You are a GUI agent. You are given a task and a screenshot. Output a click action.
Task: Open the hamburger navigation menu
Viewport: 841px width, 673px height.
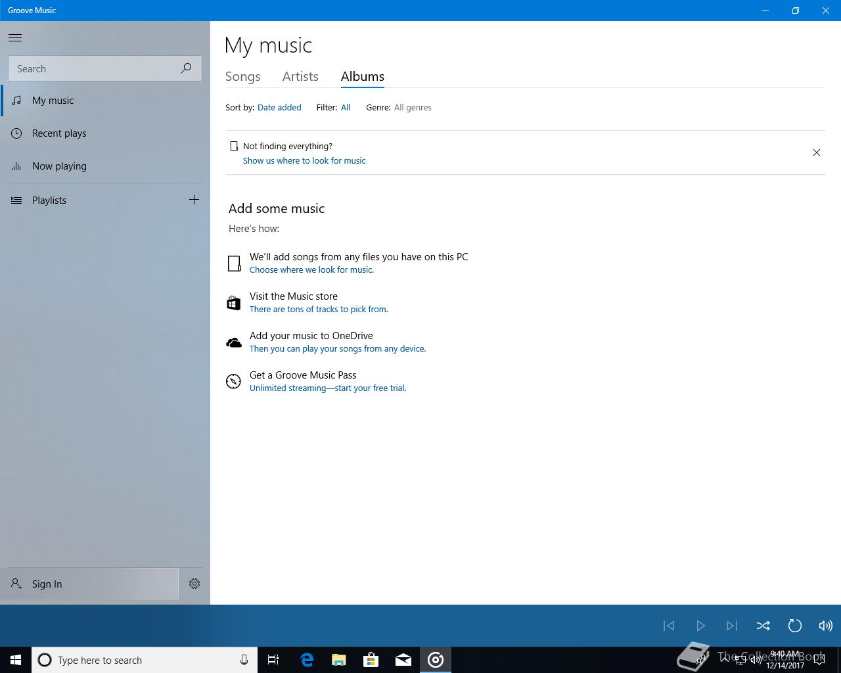click(x=15, y=37)
